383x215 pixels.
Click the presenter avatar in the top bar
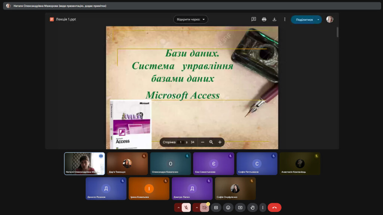tap(8, 6)
